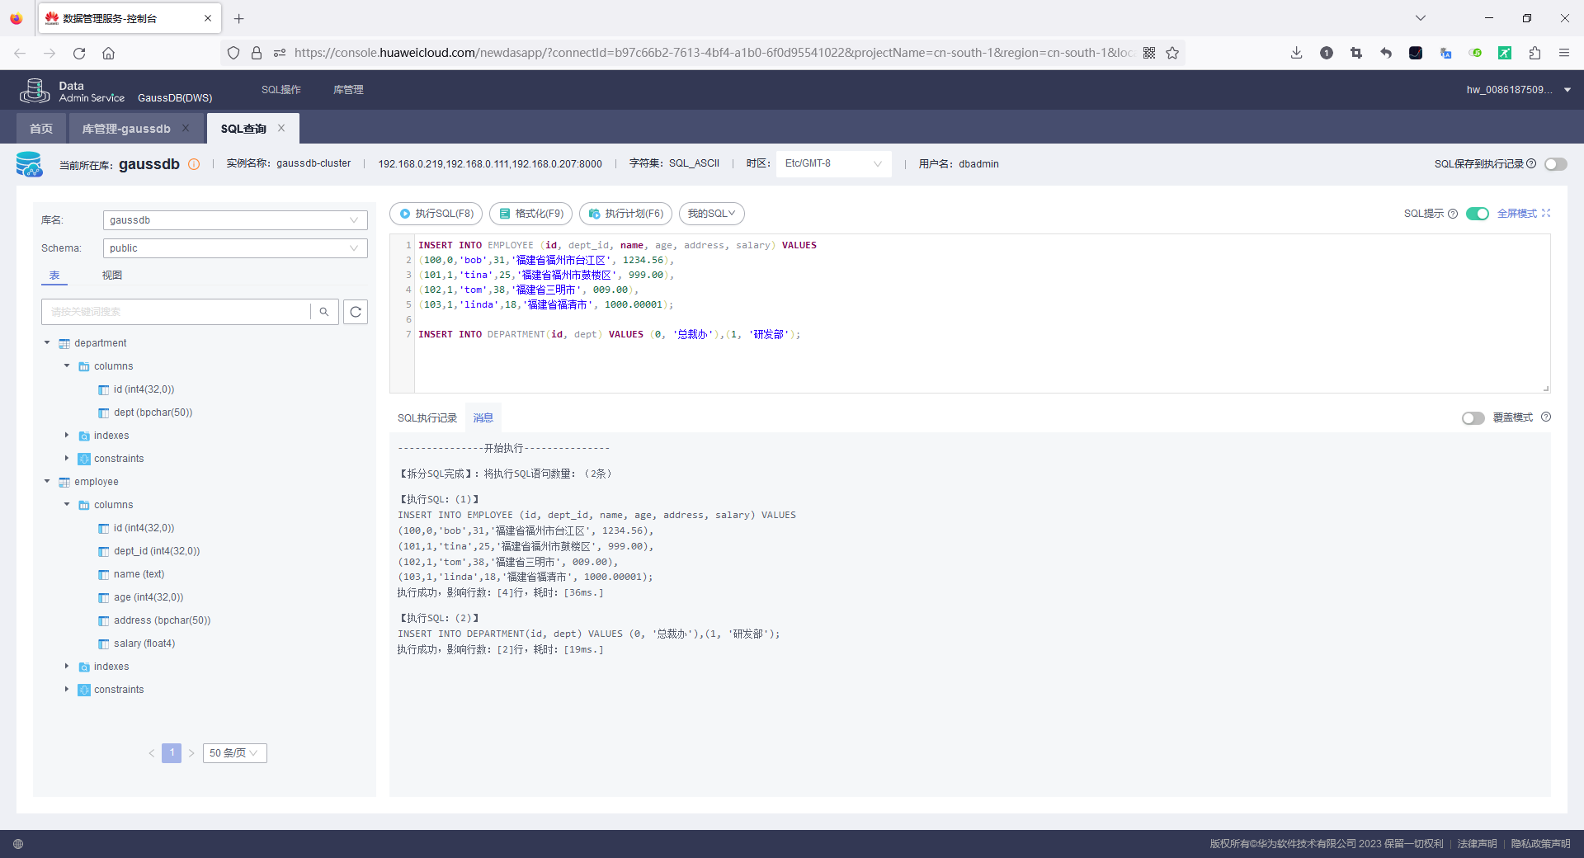Click the browser URL address bar

pyautogui.click(x=714, y=53)
